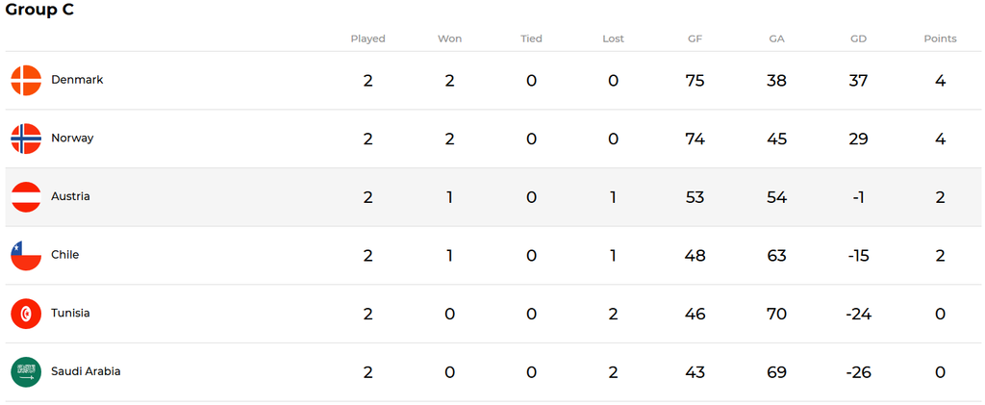985x405 pixels.
Task: Open the Saudi Arabia team name
Action: click(x=86, y=371)
